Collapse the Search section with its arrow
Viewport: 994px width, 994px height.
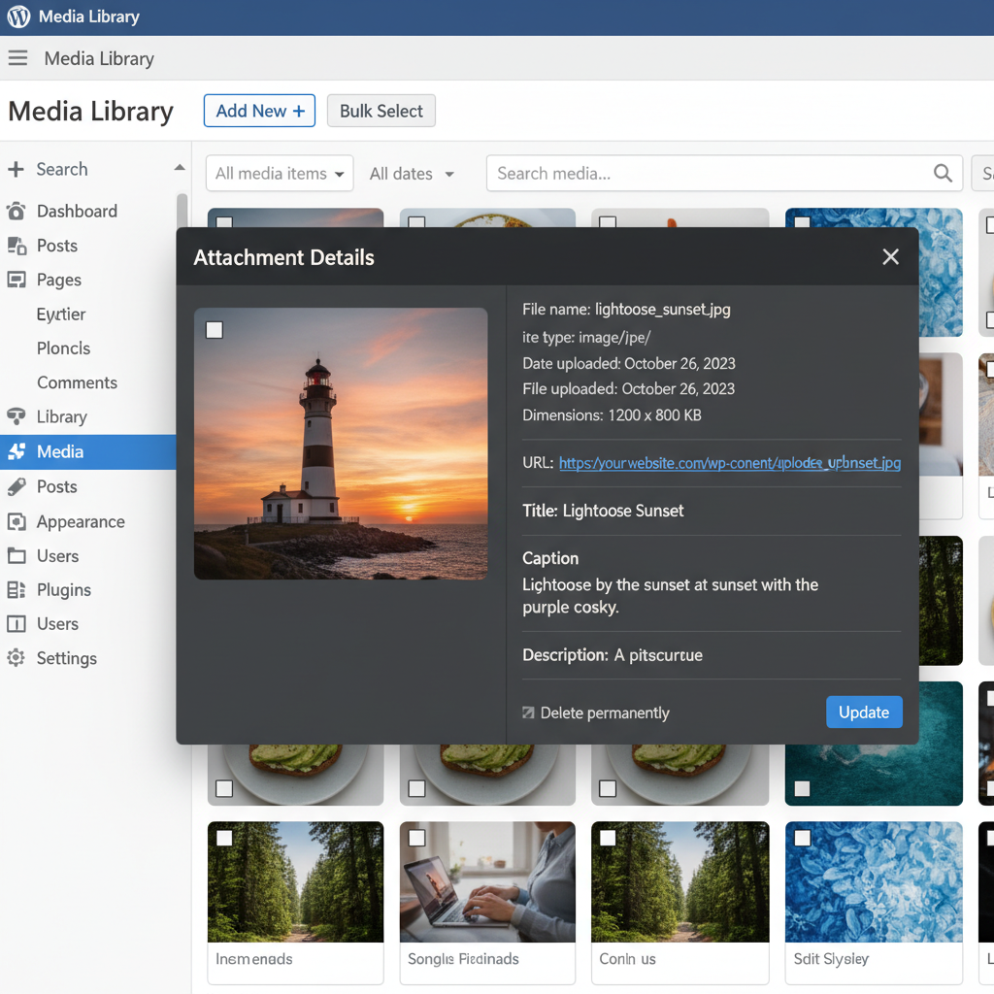179,167
